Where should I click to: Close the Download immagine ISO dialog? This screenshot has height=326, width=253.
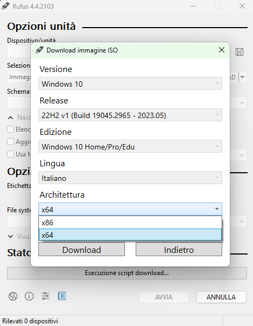pos(222,50)
